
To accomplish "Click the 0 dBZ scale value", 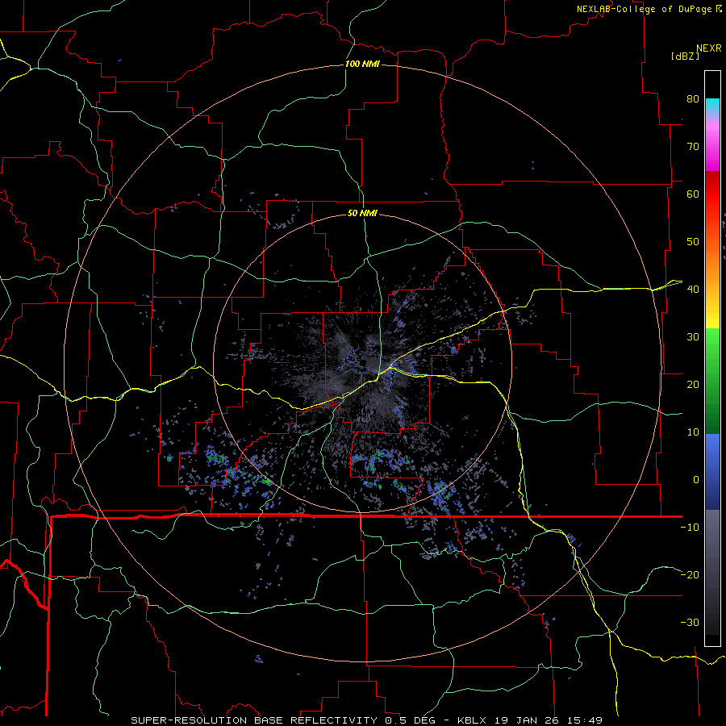I will 696,480.
